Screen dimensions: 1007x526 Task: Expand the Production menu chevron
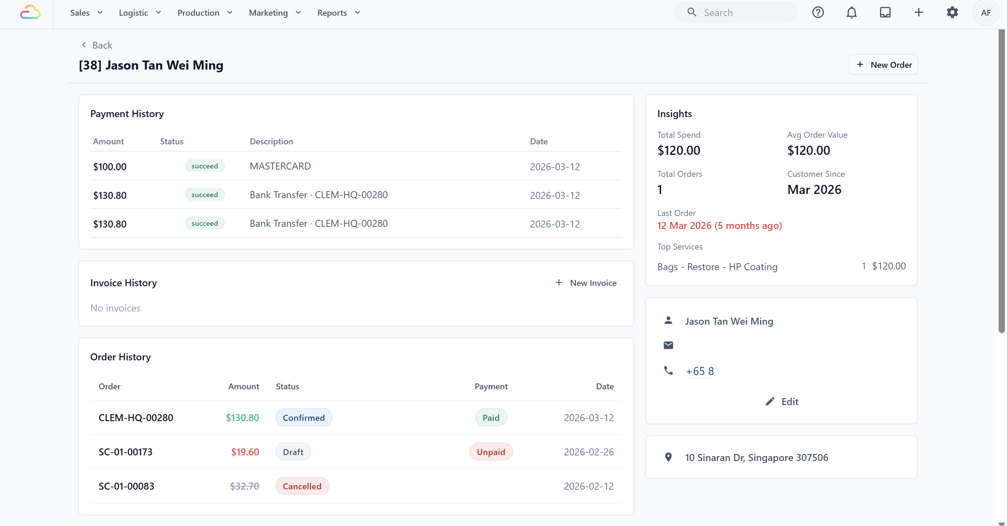click(230, 13)
